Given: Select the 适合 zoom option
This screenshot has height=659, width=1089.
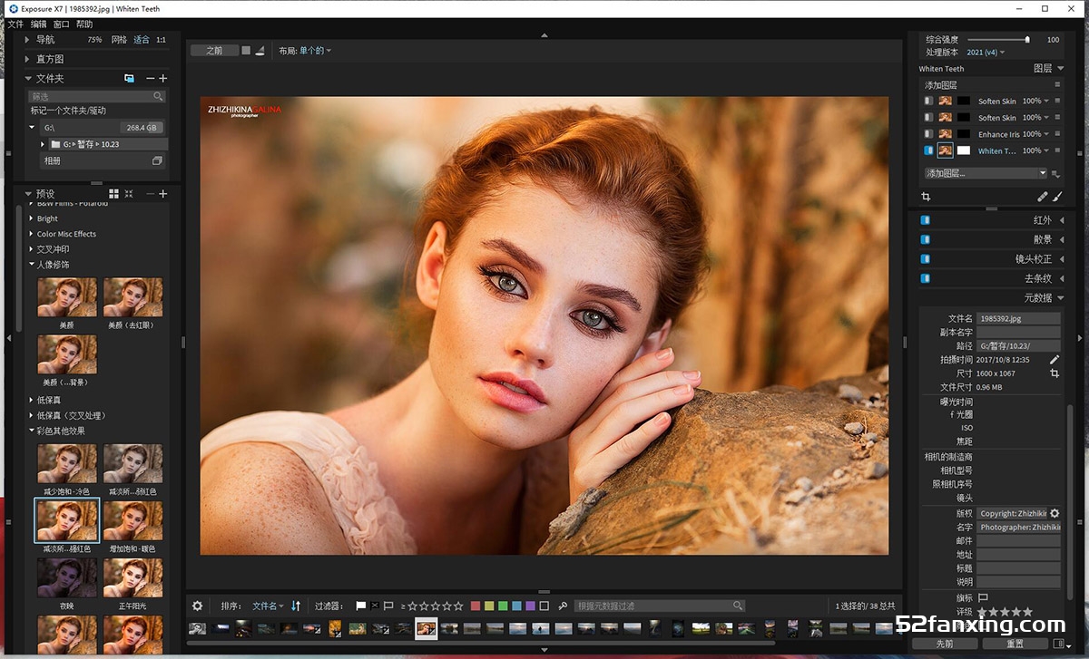Looking at the screenshot, I should pyautogui.click(x=142, y=40).
